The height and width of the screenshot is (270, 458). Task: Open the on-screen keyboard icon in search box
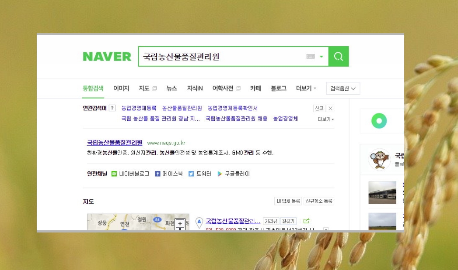pyautogui.click(x=311, y=57)
